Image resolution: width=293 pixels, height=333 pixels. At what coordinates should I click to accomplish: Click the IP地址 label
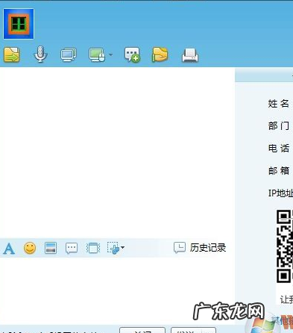(x=280, y=193)
